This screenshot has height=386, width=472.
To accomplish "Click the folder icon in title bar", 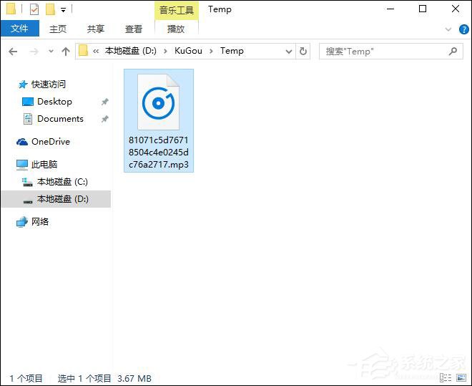I will coord(11,9).
